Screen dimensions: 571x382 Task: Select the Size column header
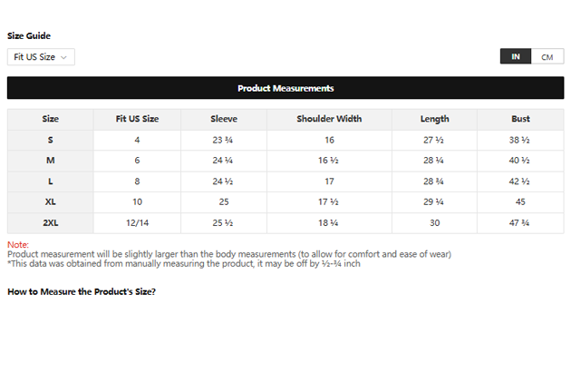click(x=50, y=119)
